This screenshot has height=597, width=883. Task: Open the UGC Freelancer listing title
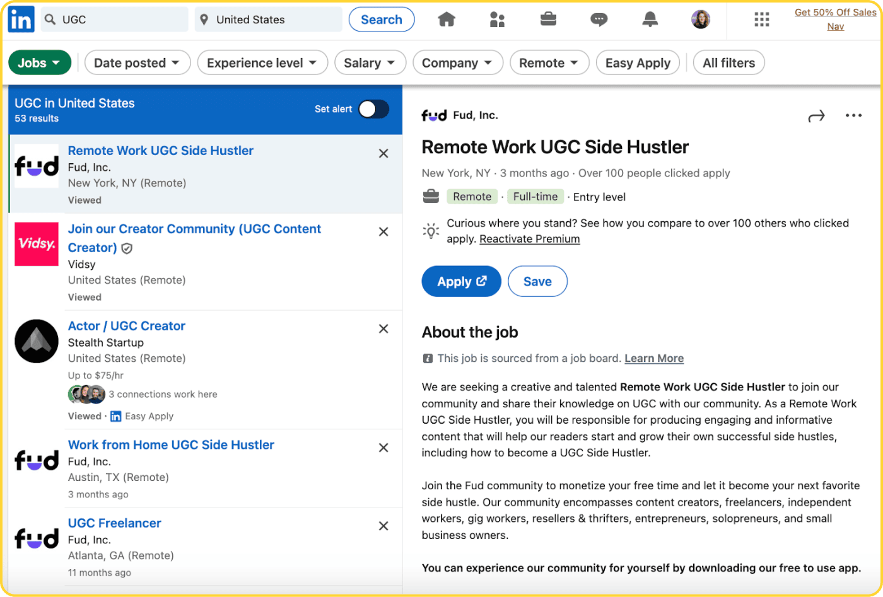[x=115, y=523]
